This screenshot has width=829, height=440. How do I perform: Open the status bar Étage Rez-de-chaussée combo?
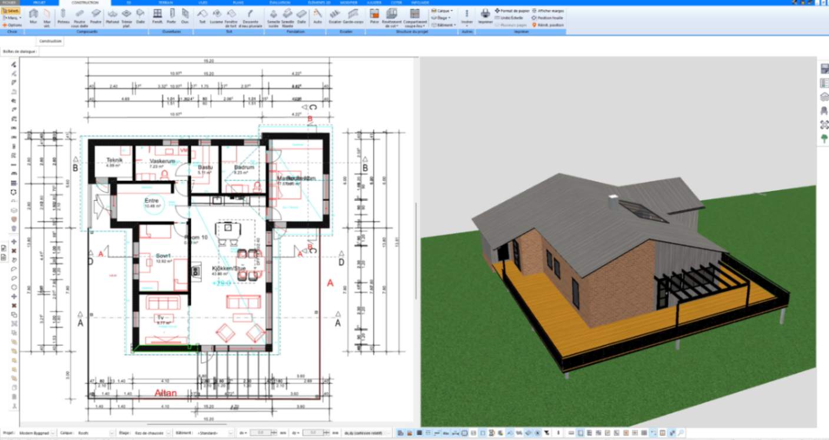(151, 433)
